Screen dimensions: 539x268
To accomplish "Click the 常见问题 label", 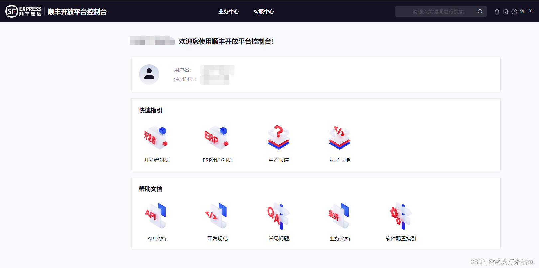I will (279, 239).
